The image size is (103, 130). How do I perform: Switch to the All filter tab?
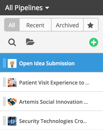(12, 25)
